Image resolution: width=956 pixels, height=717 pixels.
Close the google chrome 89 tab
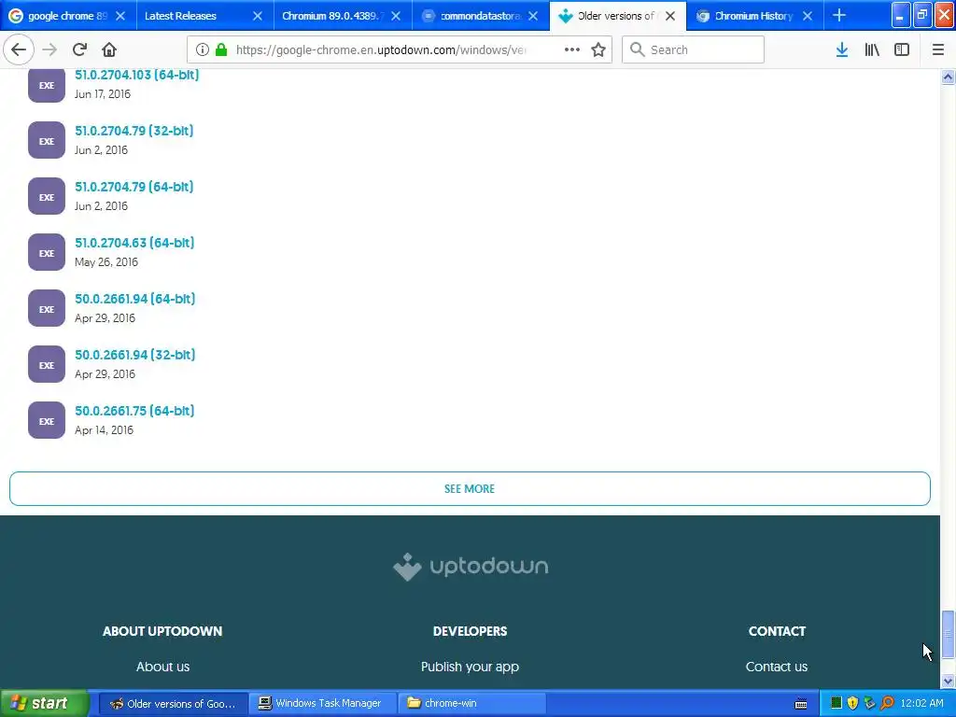[120, 16]
